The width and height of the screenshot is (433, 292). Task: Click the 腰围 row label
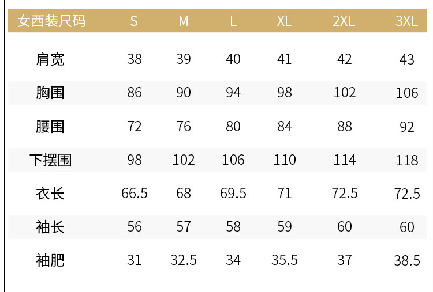point(50,127)
